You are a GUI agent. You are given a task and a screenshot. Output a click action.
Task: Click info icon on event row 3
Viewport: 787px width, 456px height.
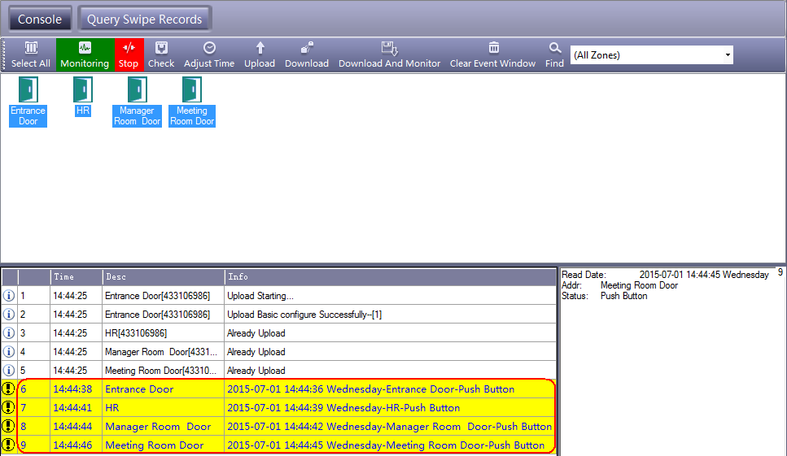pyautogui.click(x=8, y=332)
